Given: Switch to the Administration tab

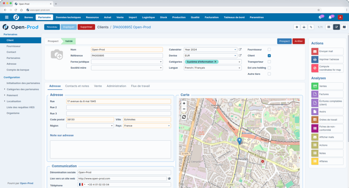Looking at the screenshot, I should [x=117, y=86].
